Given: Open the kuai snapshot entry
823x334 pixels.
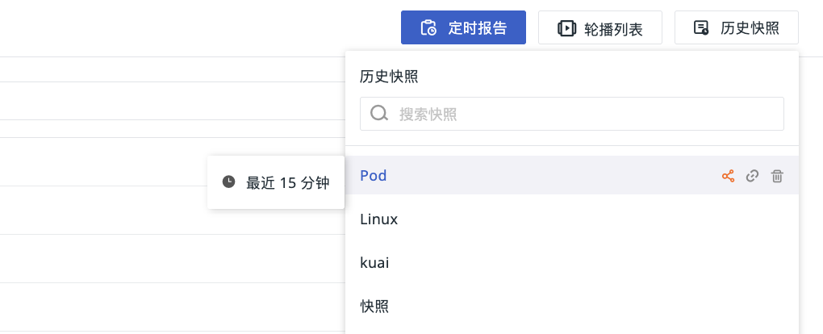Looking at the screenshot, I should (374, 262).
